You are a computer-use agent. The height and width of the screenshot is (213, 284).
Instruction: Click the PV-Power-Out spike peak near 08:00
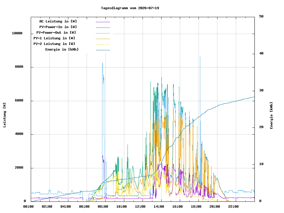point(103,63)
